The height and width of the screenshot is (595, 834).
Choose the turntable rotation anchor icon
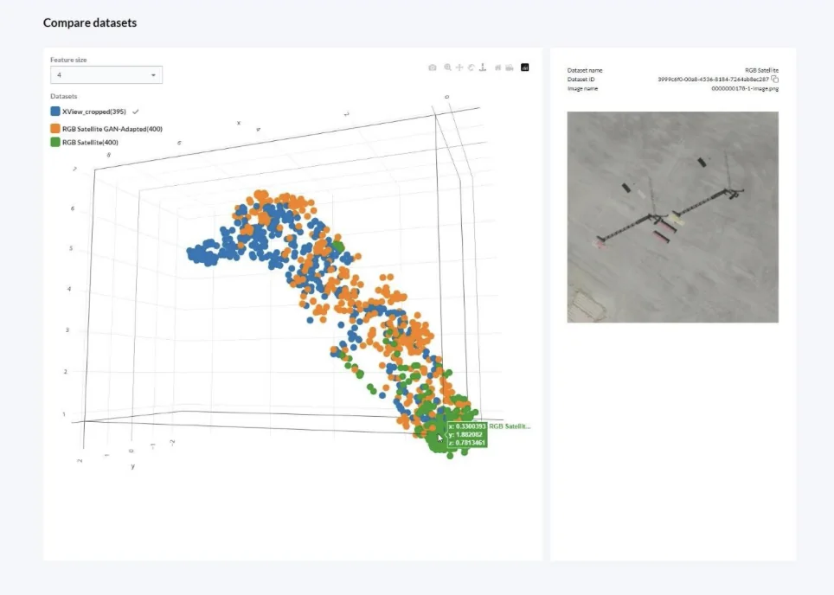pyautogui.click(x=483, y=67)
